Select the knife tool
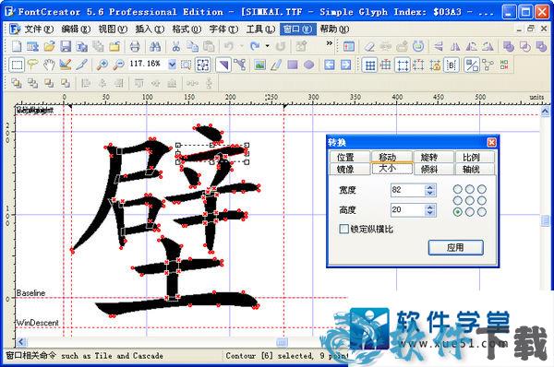The height and width of the screenshot is (367, 554). tap(81, 65)
